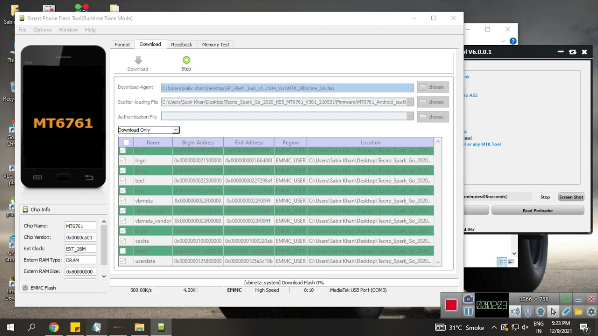Toggle recorder webcam icon
This screenshot has height=336, width=598.
541,311
